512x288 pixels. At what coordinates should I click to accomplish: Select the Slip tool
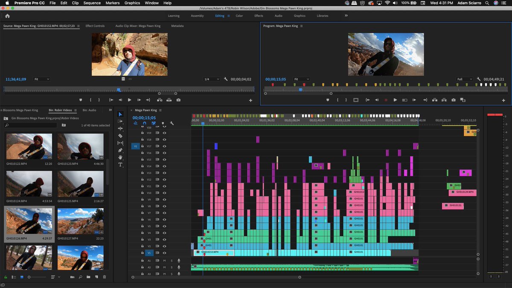[120, 143]
